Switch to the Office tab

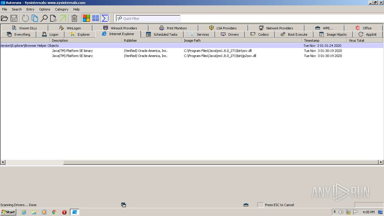pyautogui.click(x=364, y=28)
